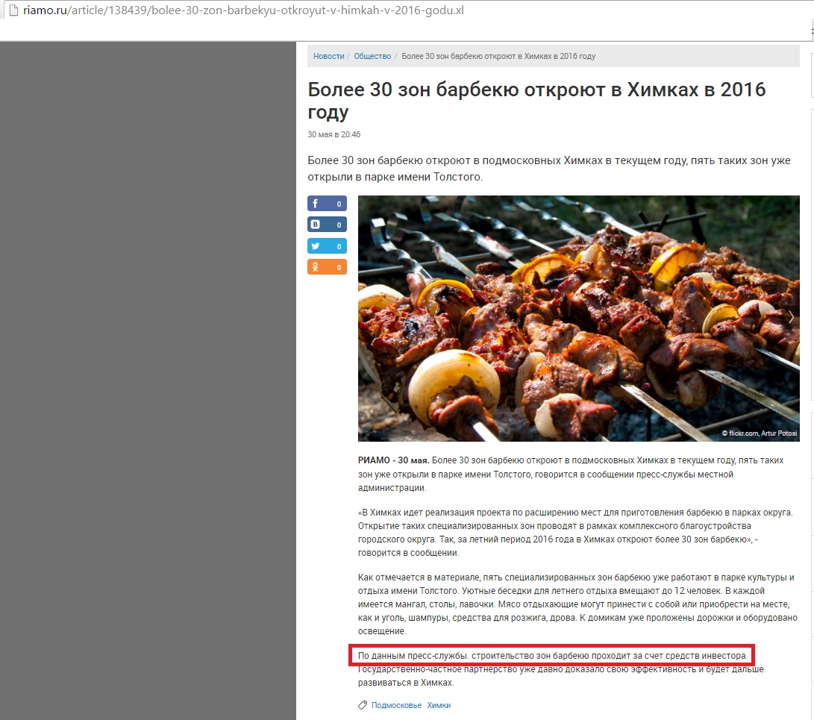
Task: Open the Подмосковье tag link
Action: click(397, 705)
